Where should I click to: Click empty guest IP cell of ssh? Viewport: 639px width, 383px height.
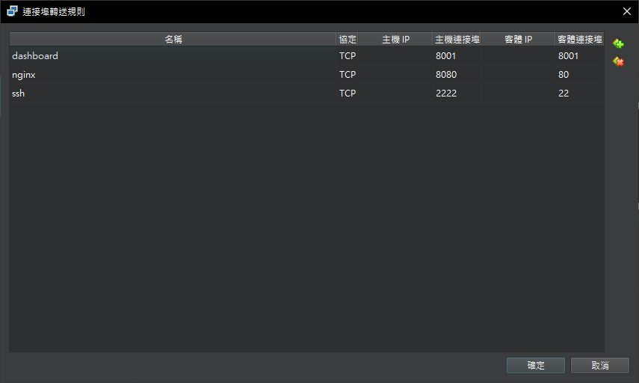(518, 94)
